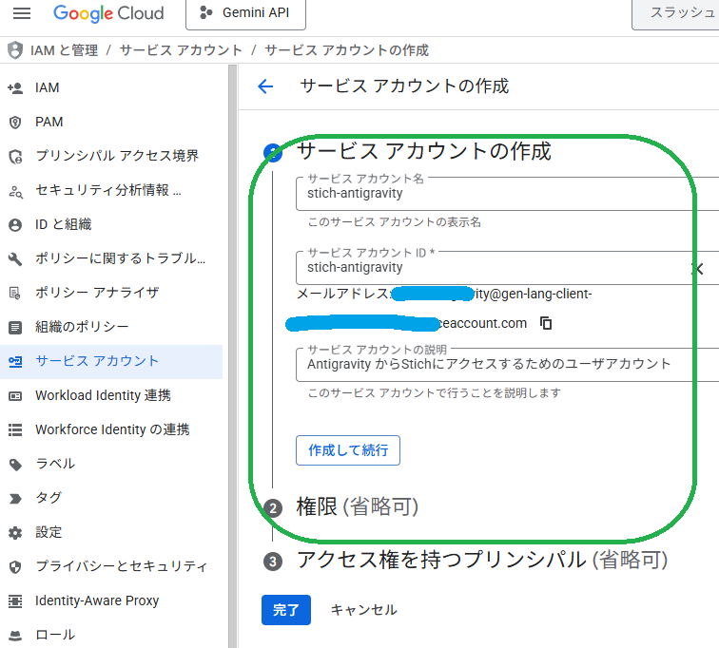
Task: Select プリンシパル アクセス境界 in sidebar
Action: click(x=116, y=156)
